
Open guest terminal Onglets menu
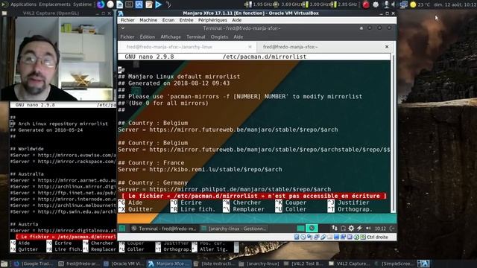point(219,36)
